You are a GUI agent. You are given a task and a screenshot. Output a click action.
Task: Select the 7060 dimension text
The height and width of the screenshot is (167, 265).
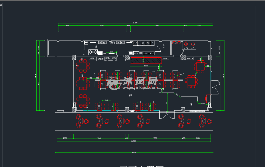102,25
